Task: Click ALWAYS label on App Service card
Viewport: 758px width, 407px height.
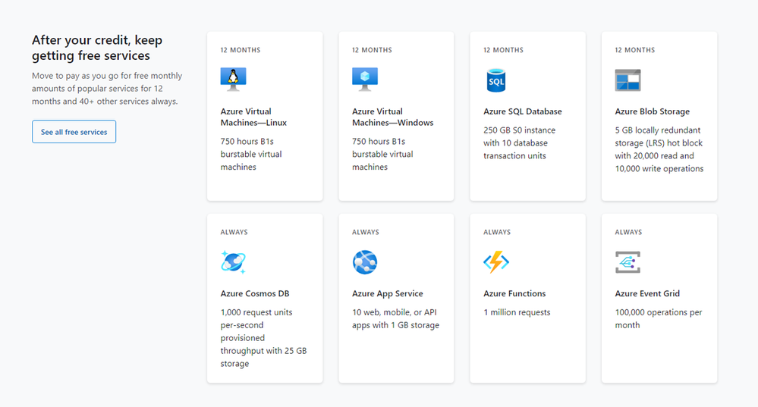Action: click(366, 232)
